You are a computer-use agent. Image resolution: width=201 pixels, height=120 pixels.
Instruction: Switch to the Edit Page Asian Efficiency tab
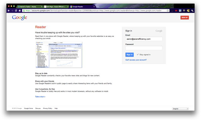click(56, 7)
